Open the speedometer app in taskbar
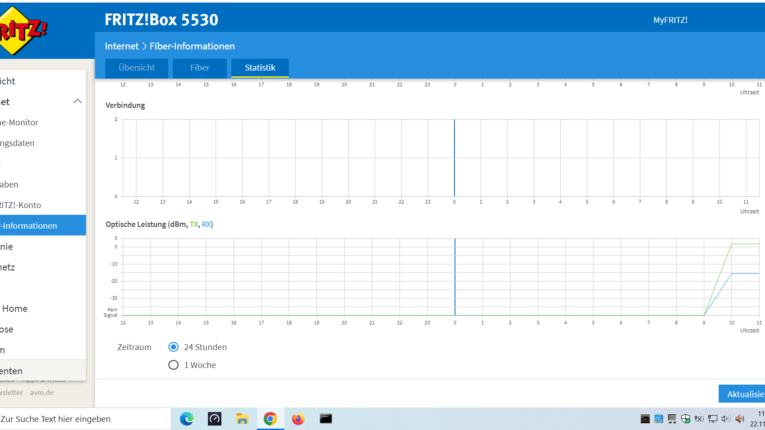This screenshot has width=765, height=430. coord(215,419)
